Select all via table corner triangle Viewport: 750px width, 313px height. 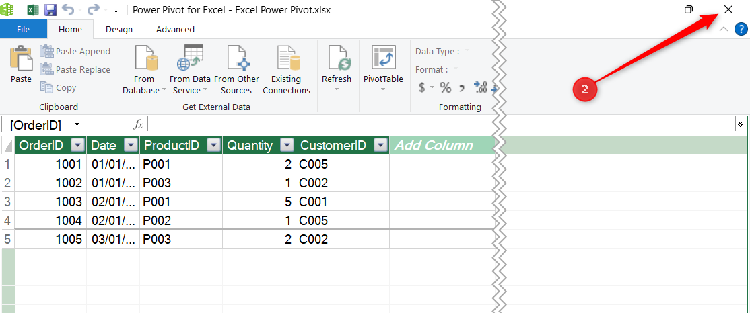pos(7,145)
